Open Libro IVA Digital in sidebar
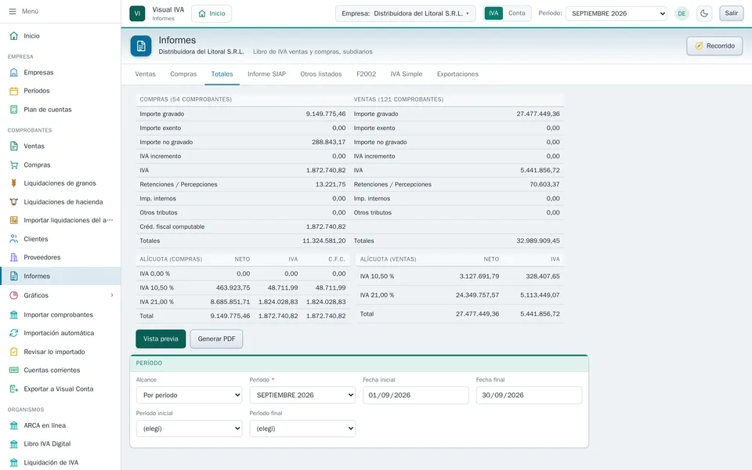 coord(60,444)
